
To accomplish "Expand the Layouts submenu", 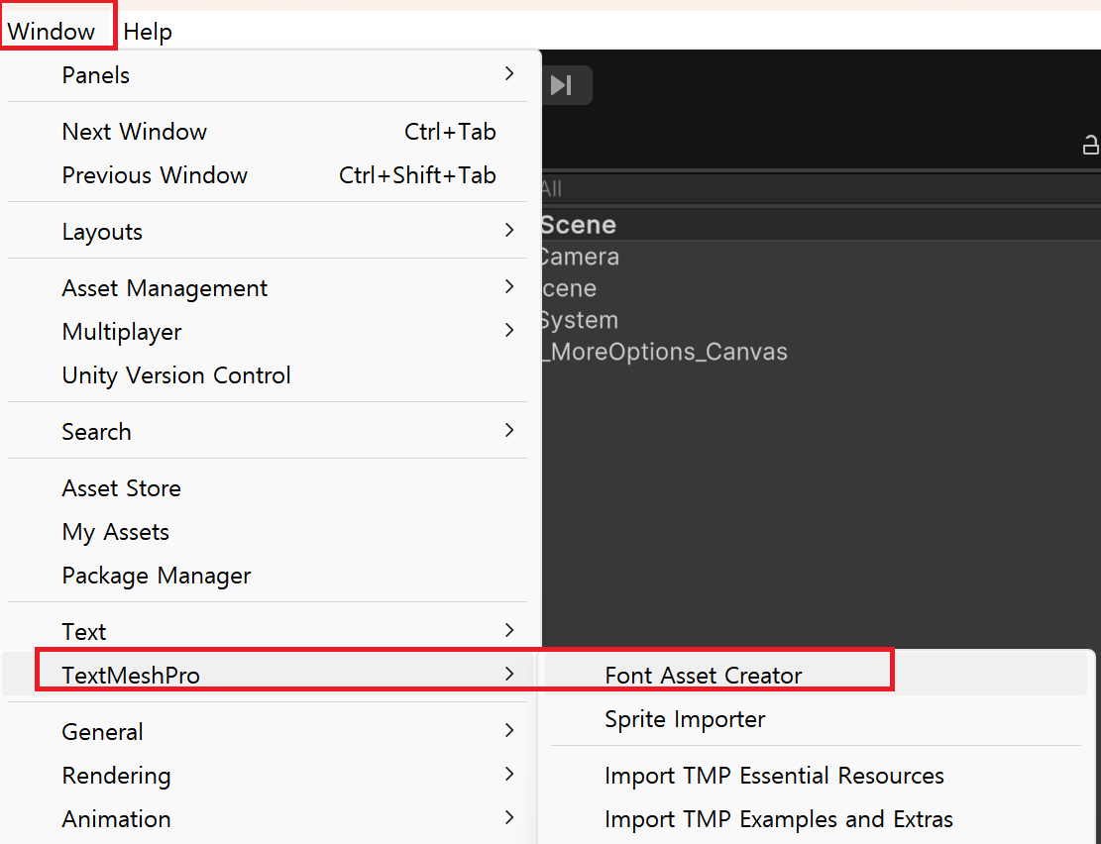I will 268,231.
